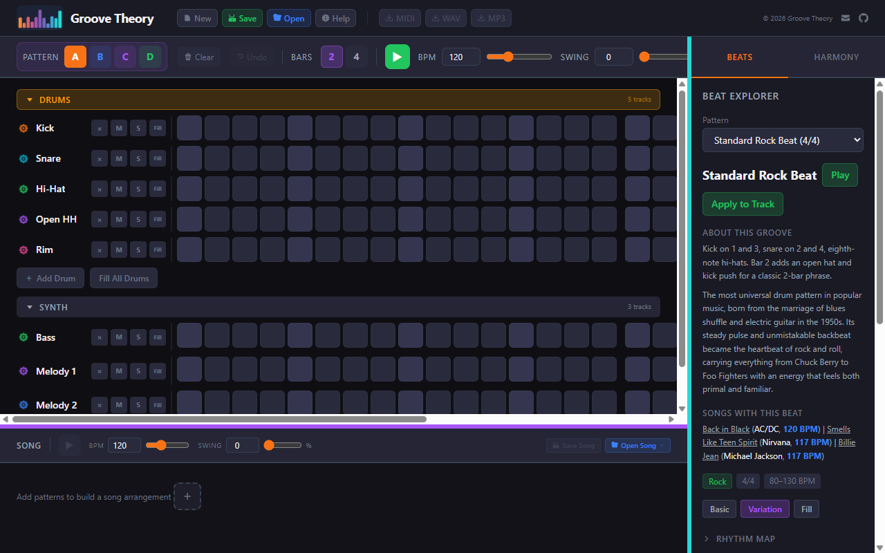Image resolution: width=885 pixels, height=553 pixels.
Task: Open the Back in Black song link
Action: [x=726, y=429]
